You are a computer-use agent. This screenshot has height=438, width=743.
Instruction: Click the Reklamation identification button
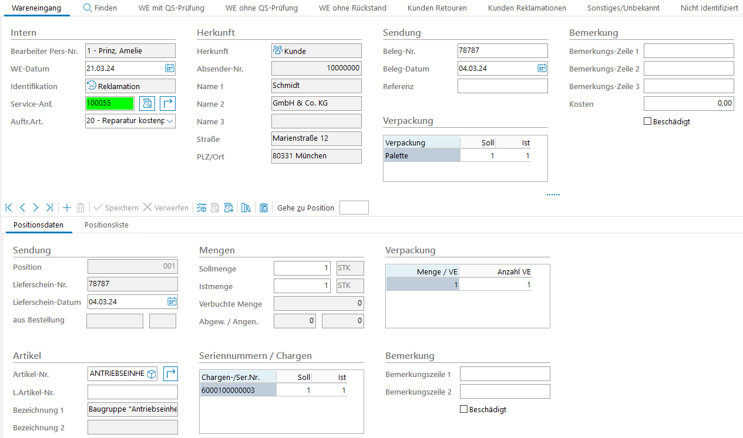[x=130, y=86]
